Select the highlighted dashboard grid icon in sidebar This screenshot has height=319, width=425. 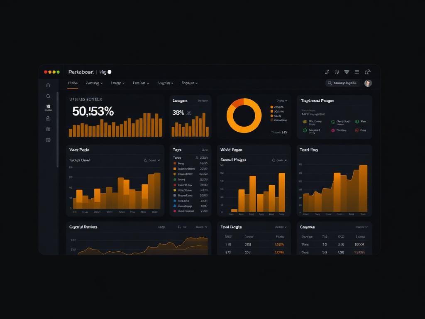click(x=48, y=107)
